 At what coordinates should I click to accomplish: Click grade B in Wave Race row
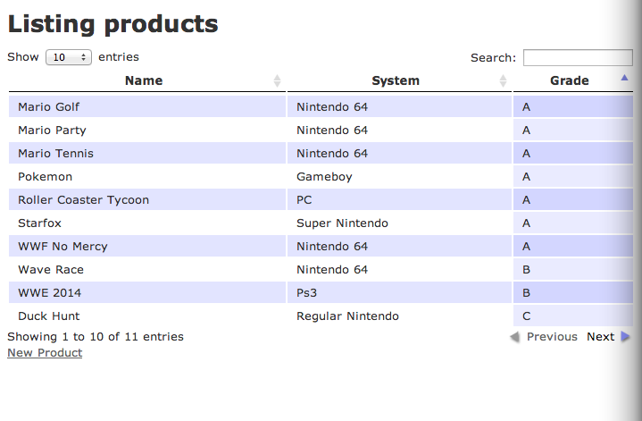point(526,270)
